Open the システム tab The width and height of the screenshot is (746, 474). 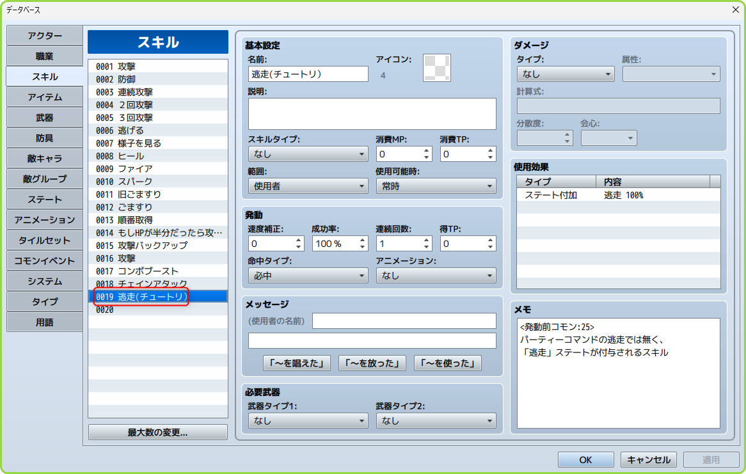[45, 281]
